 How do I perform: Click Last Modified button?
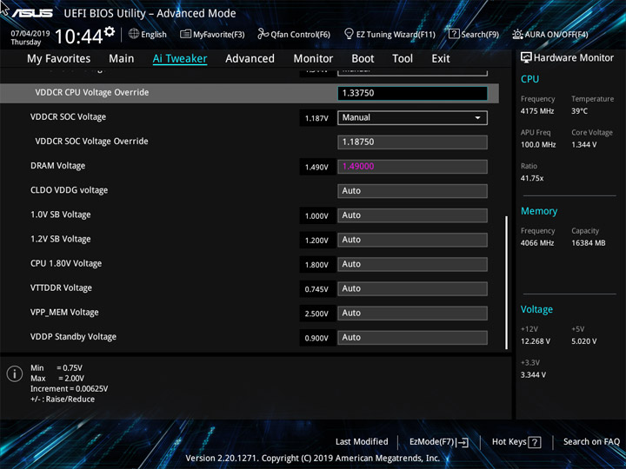[x=362, y=442]
